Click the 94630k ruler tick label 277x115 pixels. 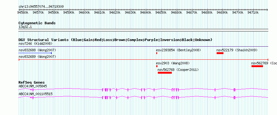130,12
